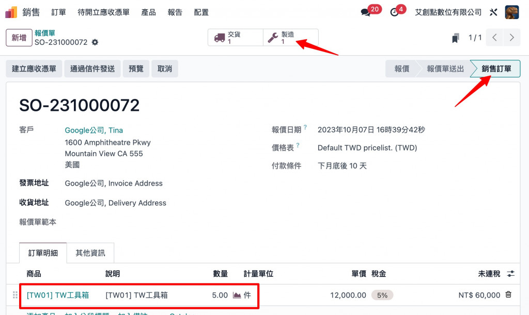The width and height of the screenshot is (529, 315).
Task: Click the 發票地址 Google公司, Invoice Address field
Action: click(114, 184)
